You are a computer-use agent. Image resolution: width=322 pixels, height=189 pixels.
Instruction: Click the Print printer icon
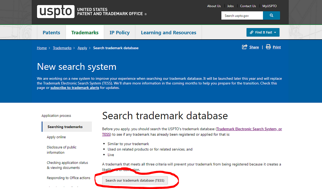(x=268, y=47)
